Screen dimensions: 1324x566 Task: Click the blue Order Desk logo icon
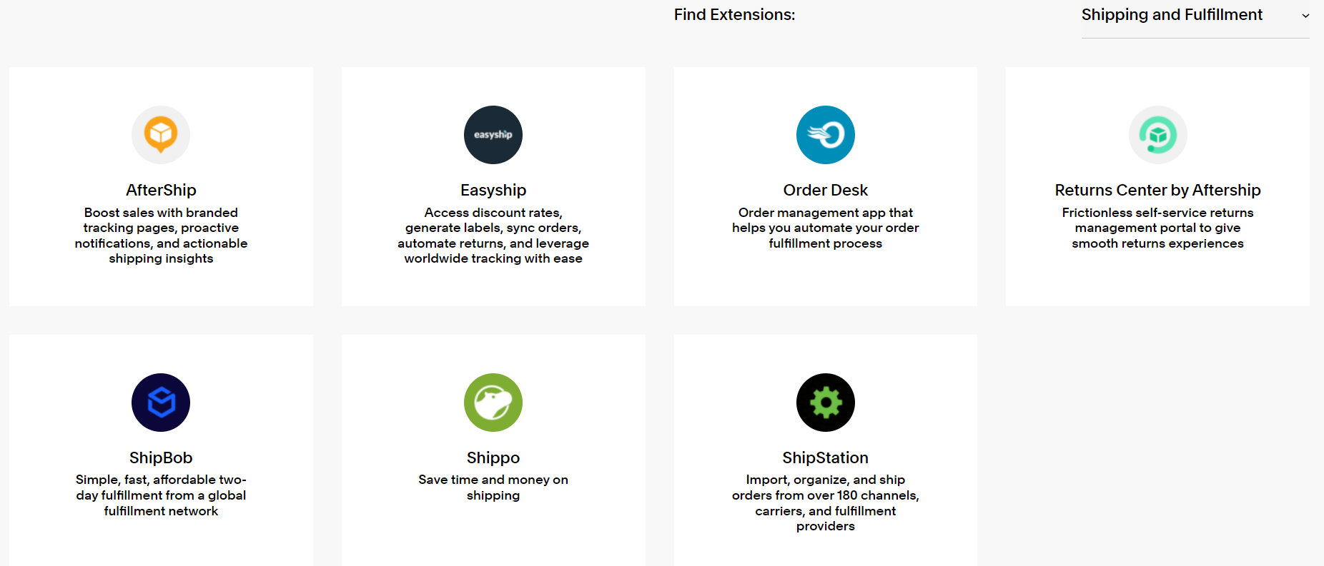point(826,135)
